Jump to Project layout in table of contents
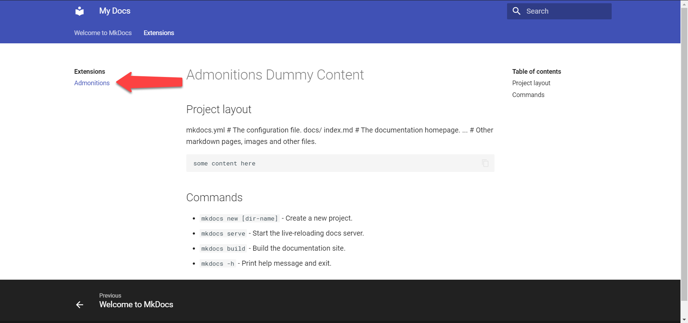This screenshot has height=323, width=688. click(531, 83)
